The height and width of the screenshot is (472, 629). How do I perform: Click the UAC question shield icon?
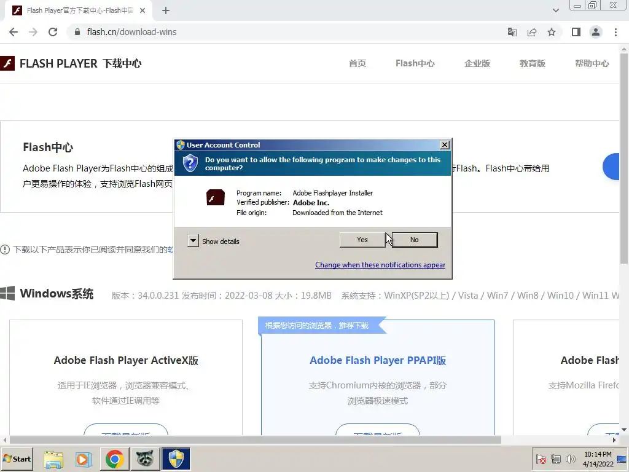pos(190,163)
